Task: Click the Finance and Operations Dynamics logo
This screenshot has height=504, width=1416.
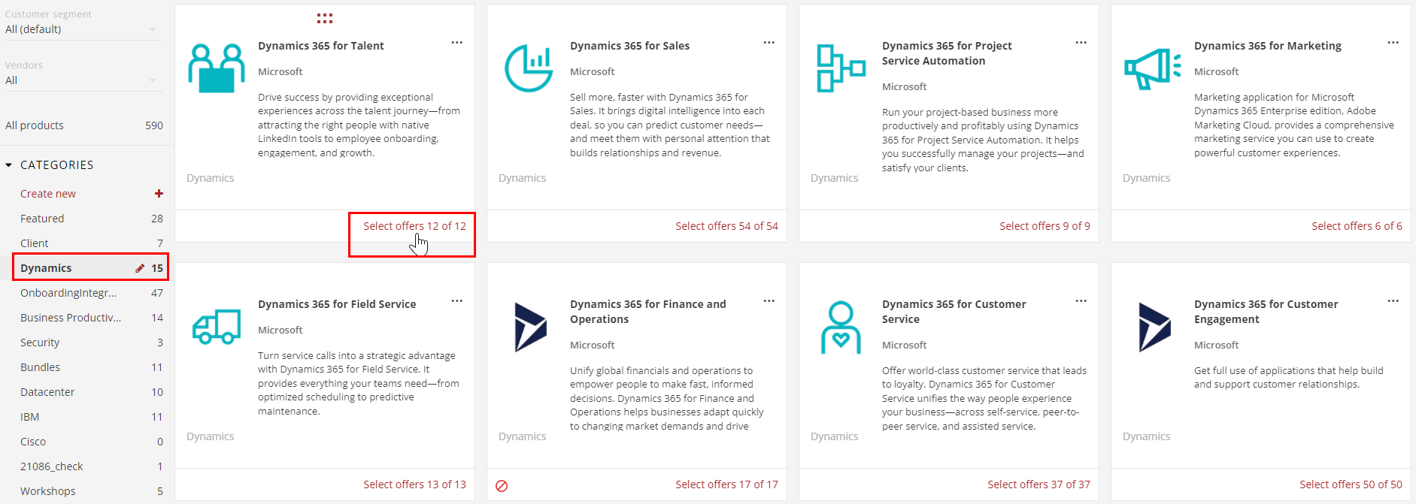Action: pos(530,327)
